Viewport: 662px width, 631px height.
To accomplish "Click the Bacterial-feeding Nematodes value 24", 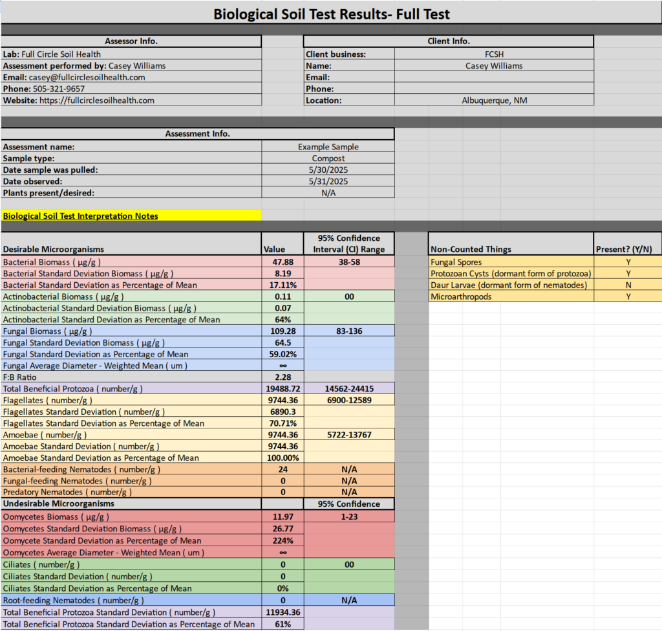I will [283, 469].
